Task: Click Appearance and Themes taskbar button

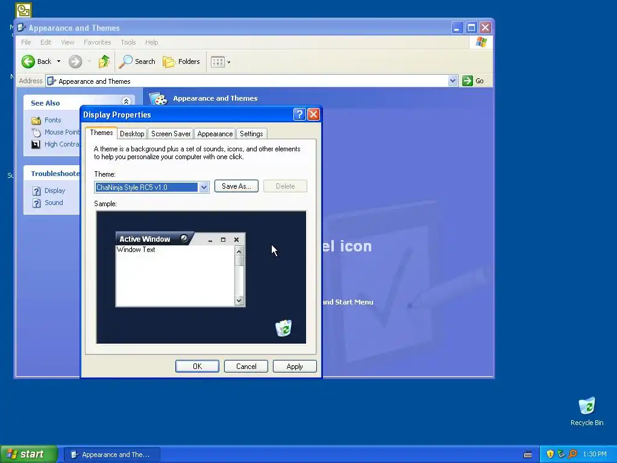Action: click(112, 455)
